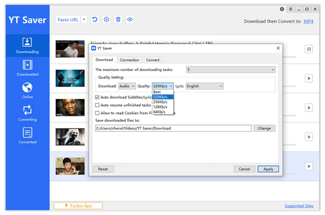Viewport: 325px width, 215px height.
Task: Click the Apply button
Action: pos(268,169)
